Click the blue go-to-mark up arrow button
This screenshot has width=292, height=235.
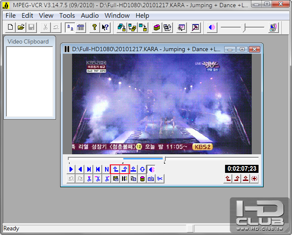pos(133,169)
